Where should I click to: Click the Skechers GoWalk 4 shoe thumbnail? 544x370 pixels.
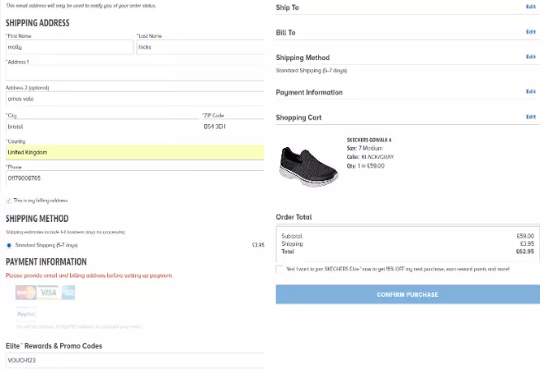click(x=308, y=166)
